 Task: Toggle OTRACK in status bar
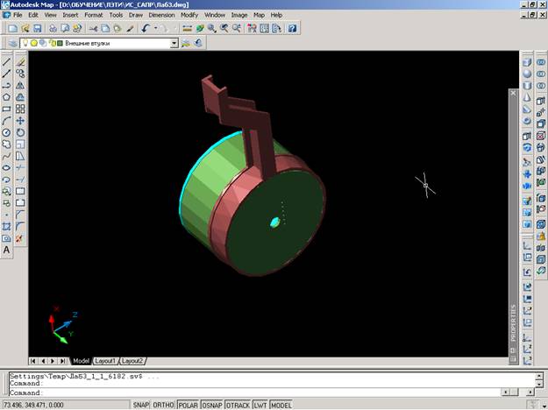238,405
